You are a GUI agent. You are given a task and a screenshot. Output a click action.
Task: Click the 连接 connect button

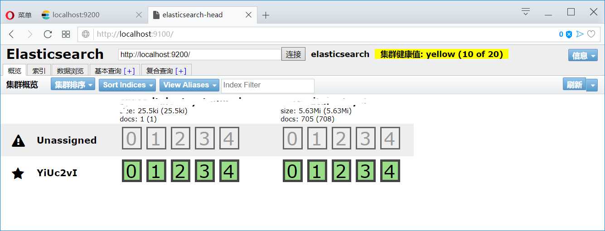pos(294,54)
